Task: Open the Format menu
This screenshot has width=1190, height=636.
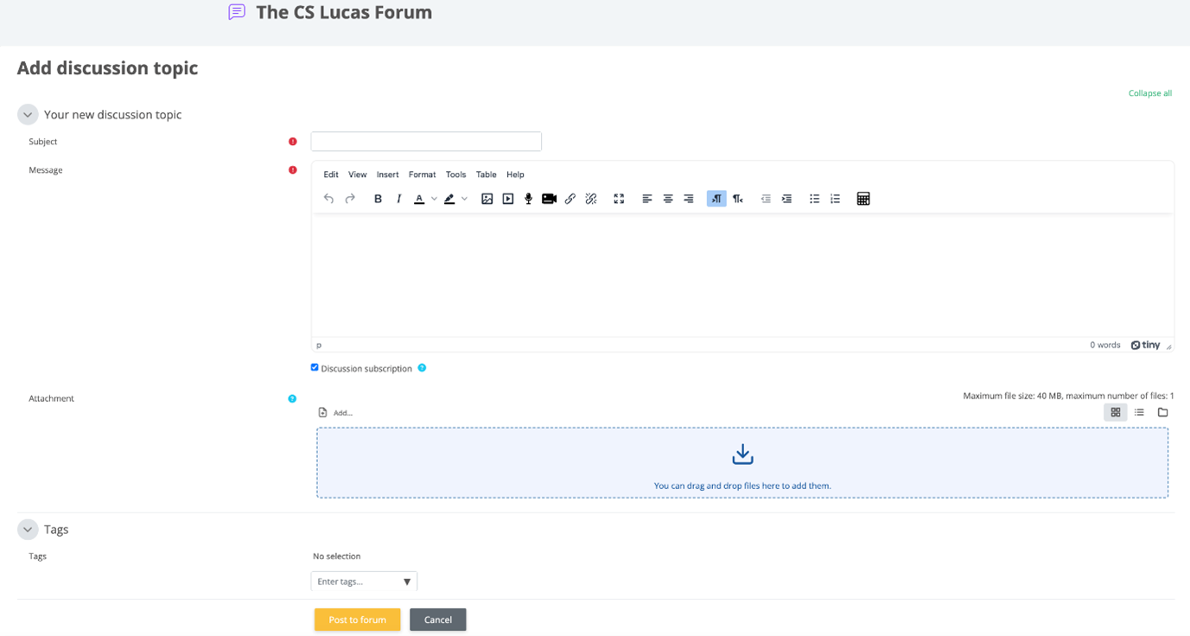Action: point(422,175)
